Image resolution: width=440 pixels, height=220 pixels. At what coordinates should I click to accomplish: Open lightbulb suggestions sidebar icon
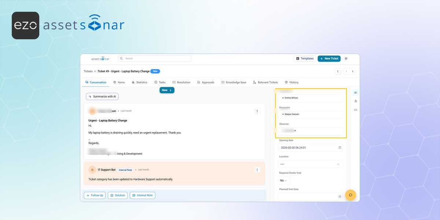tap(356, 101)
